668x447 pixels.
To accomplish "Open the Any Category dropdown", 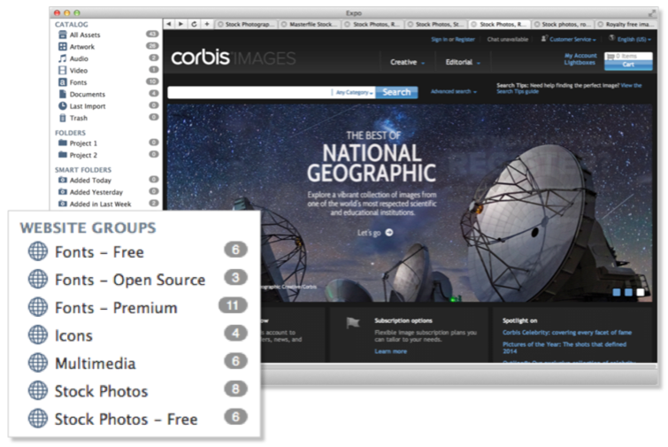I will (x=354, y=92).
